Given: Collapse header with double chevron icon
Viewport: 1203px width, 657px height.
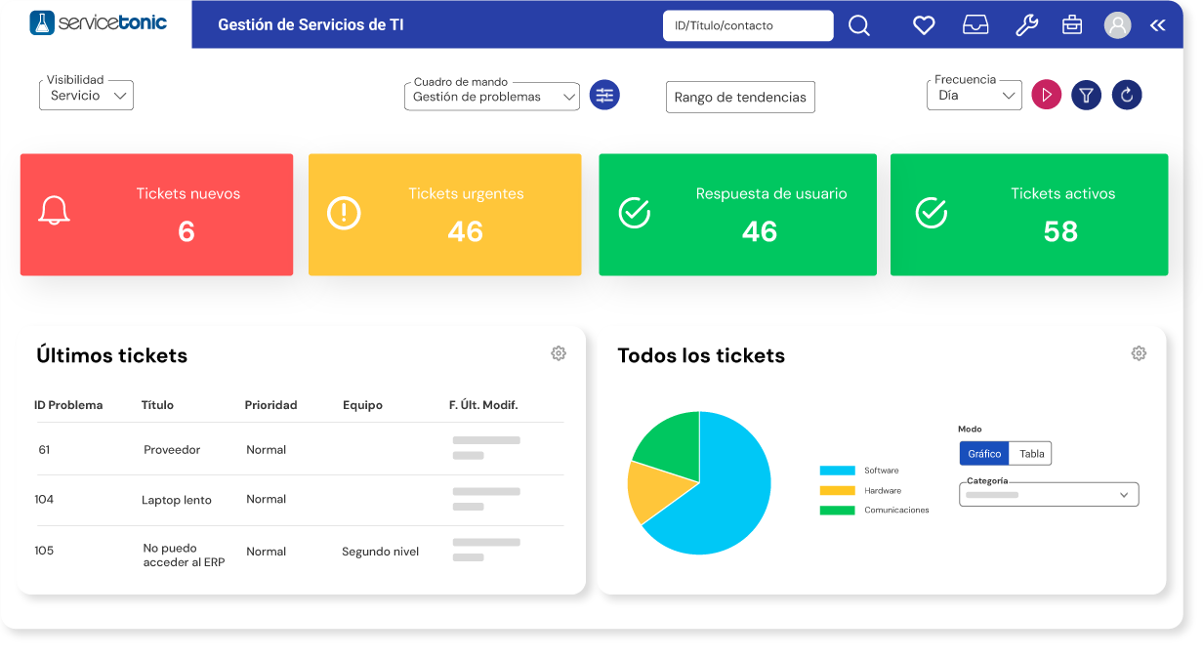Looking at the screenshot, I should coord(1158,25).
